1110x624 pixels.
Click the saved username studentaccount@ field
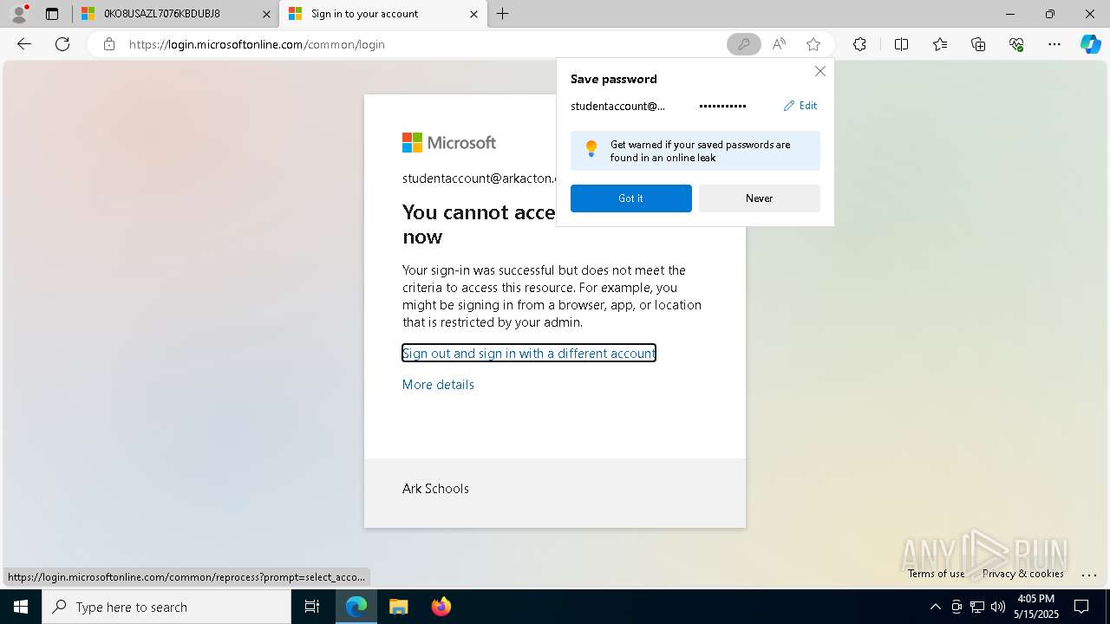618,106
